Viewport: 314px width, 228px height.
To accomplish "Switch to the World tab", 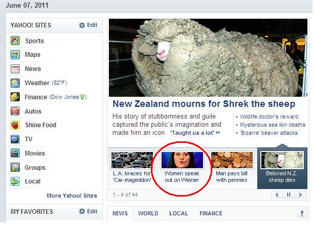I will click(148, 213).
